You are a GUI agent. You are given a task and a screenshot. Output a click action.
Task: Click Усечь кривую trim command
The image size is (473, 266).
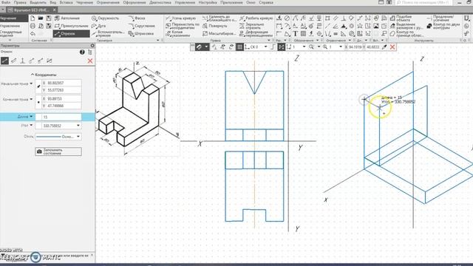point(181,18)
